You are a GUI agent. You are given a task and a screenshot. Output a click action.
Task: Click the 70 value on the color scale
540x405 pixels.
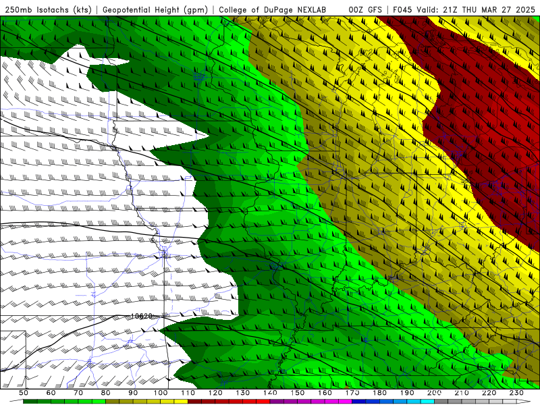coord(78,393)
